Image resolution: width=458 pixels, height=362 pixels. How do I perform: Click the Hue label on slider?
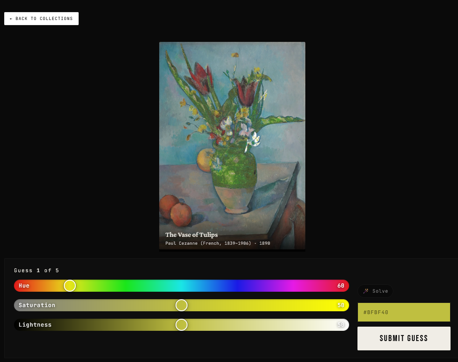pyautogui.click(x=24, y=286)
